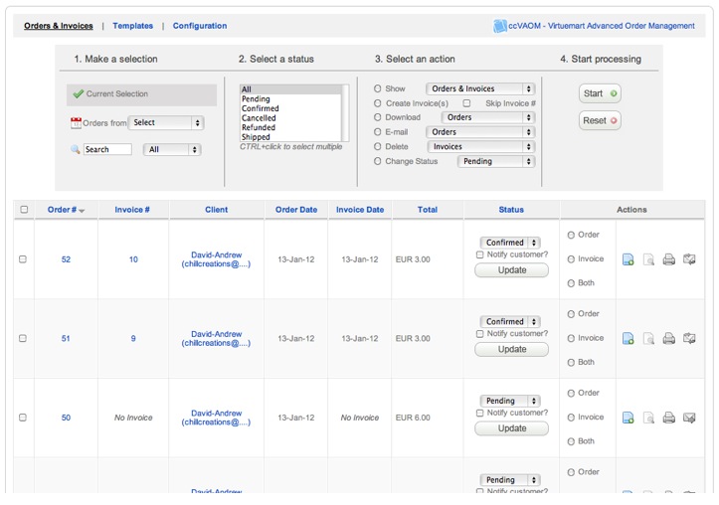The width and height of the screenshot is (719, 505).
Task: Click create invoice icon for order 52
Action: (x=628, y=259)
